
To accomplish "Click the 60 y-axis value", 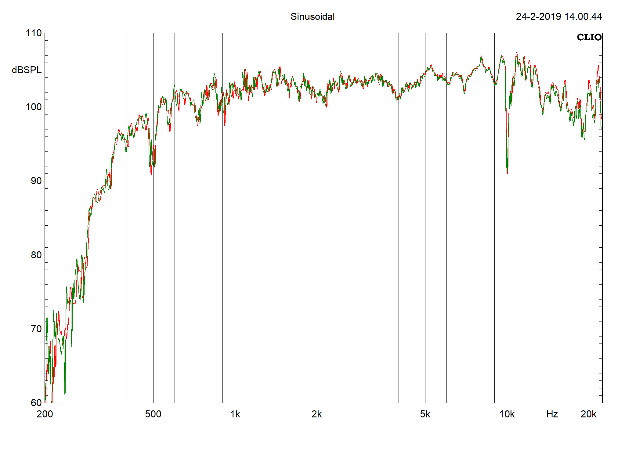I will (x=36, y=402).
